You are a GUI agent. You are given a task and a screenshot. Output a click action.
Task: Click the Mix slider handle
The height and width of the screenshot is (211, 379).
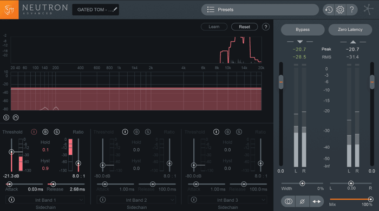pyautogui.click(x=370, y=199)
